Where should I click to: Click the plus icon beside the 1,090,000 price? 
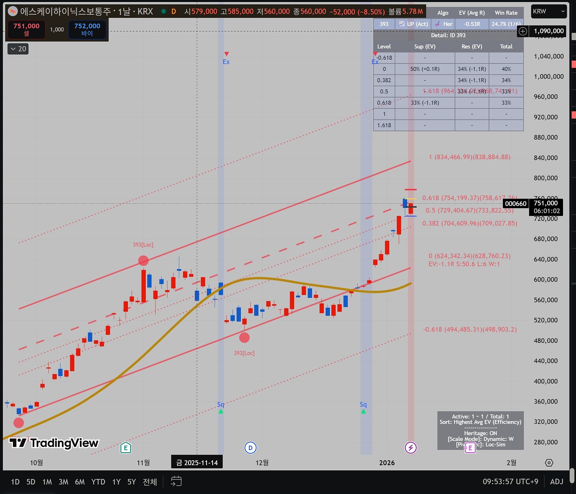[523, 31]
